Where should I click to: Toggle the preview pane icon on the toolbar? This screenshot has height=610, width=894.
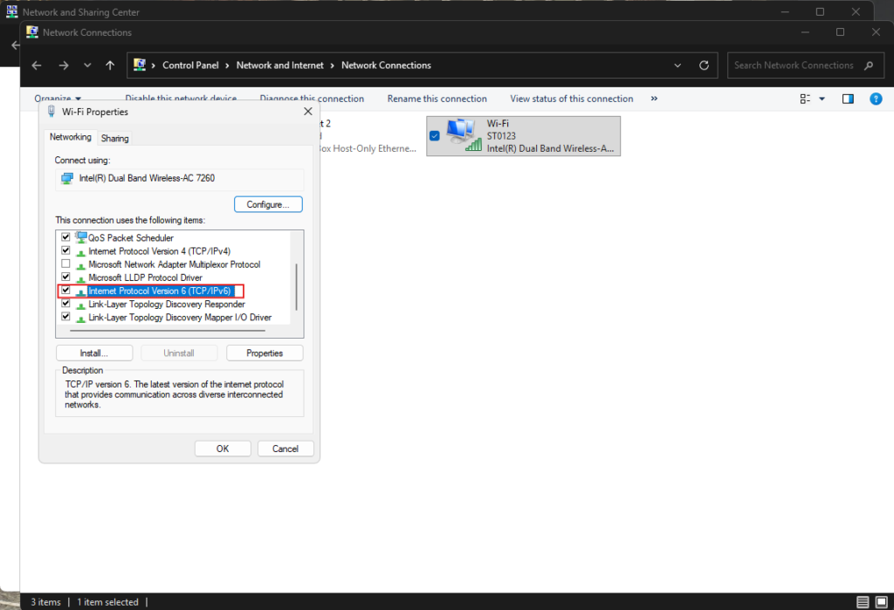coord(847,99)
